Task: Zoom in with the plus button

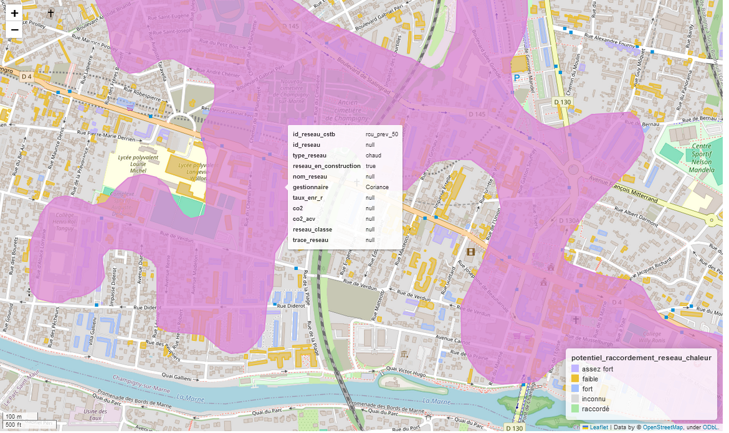Action: pos(14,13)
